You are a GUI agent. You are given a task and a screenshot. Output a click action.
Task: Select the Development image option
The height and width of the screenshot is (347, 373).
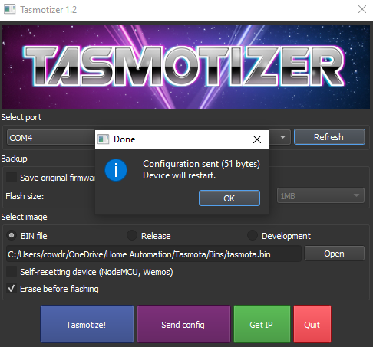coord(253,235)
